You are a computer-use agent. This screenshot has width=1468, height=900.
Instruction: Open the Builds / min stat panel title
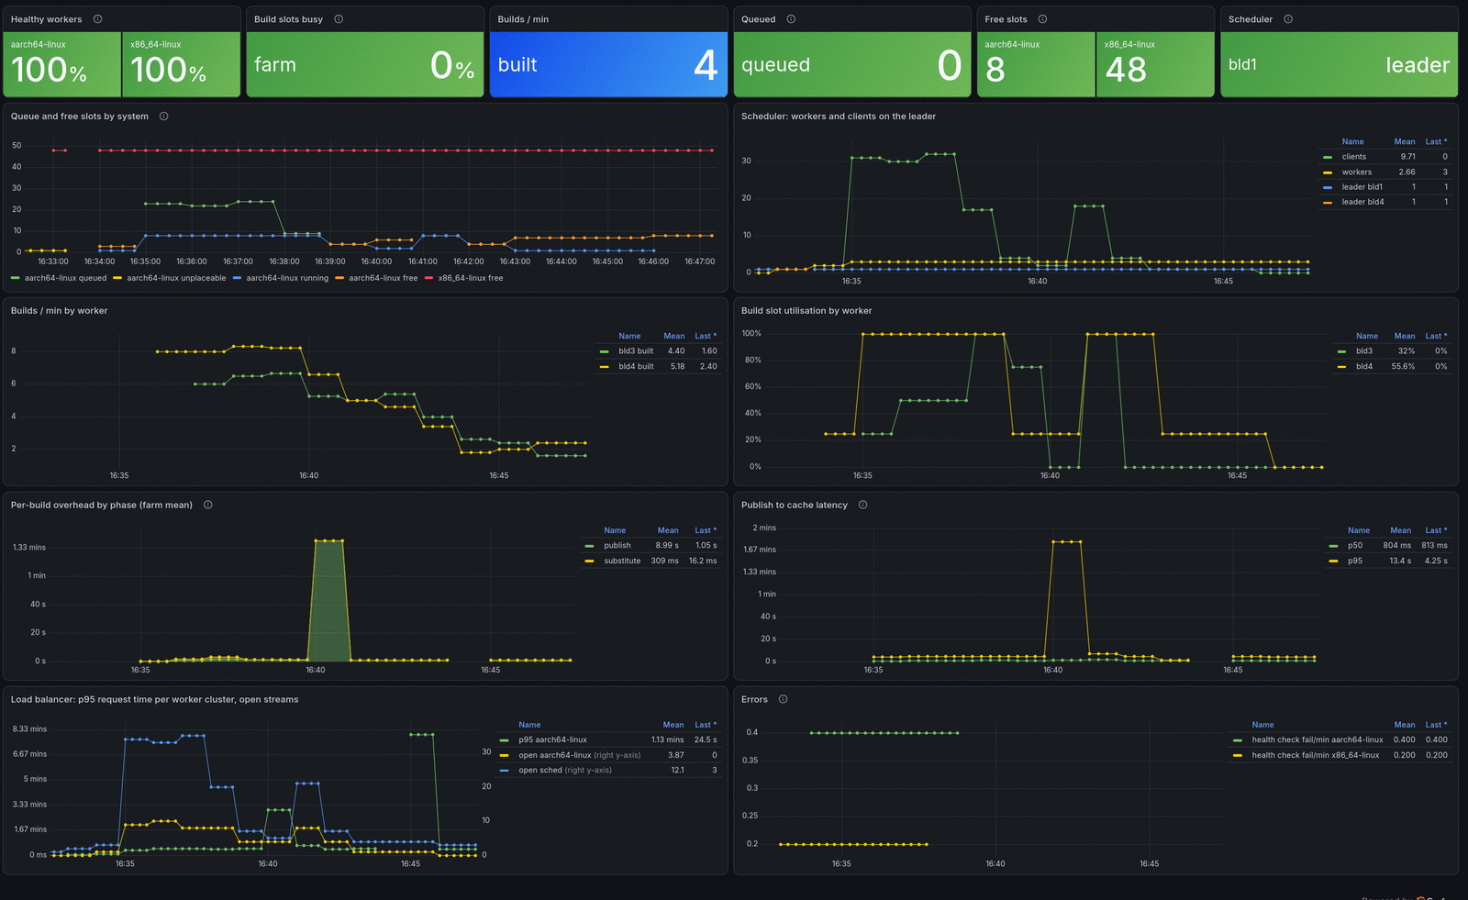click(x=523, y=19)
